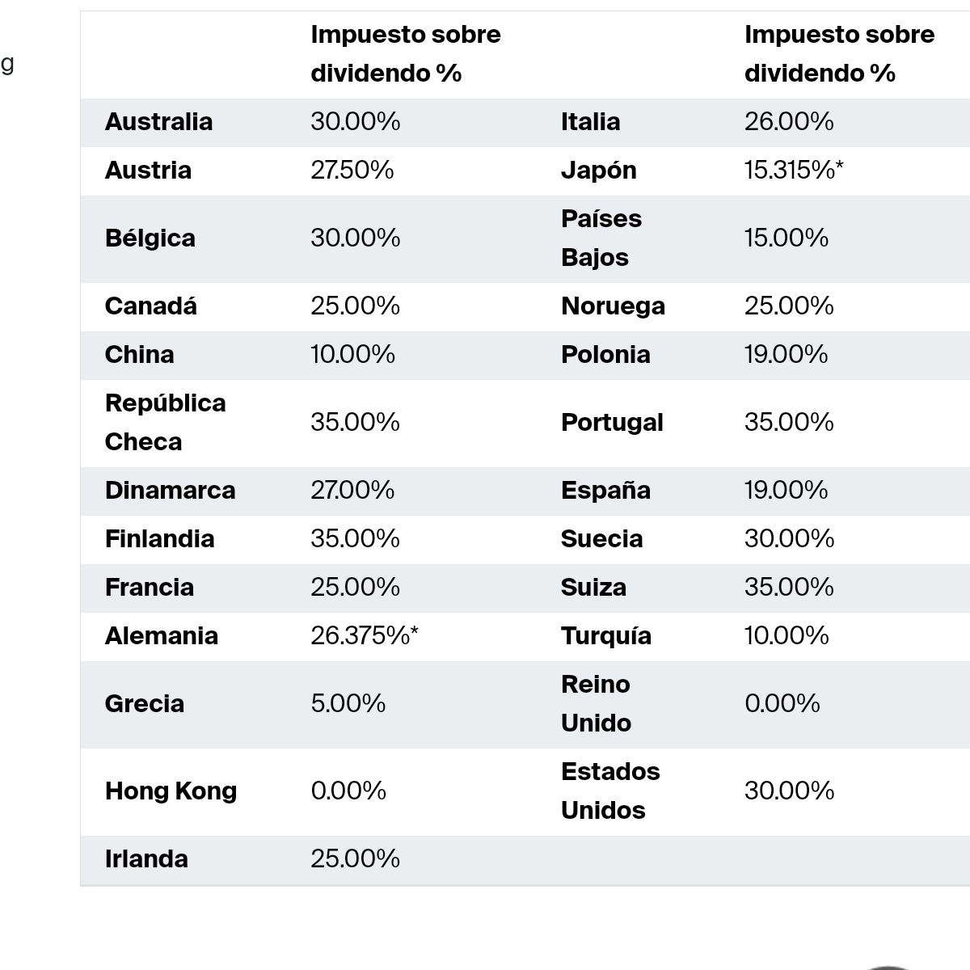Click the Suiza row label
Viewport: 970px width, 970px height.
click(x=593, y=588)
